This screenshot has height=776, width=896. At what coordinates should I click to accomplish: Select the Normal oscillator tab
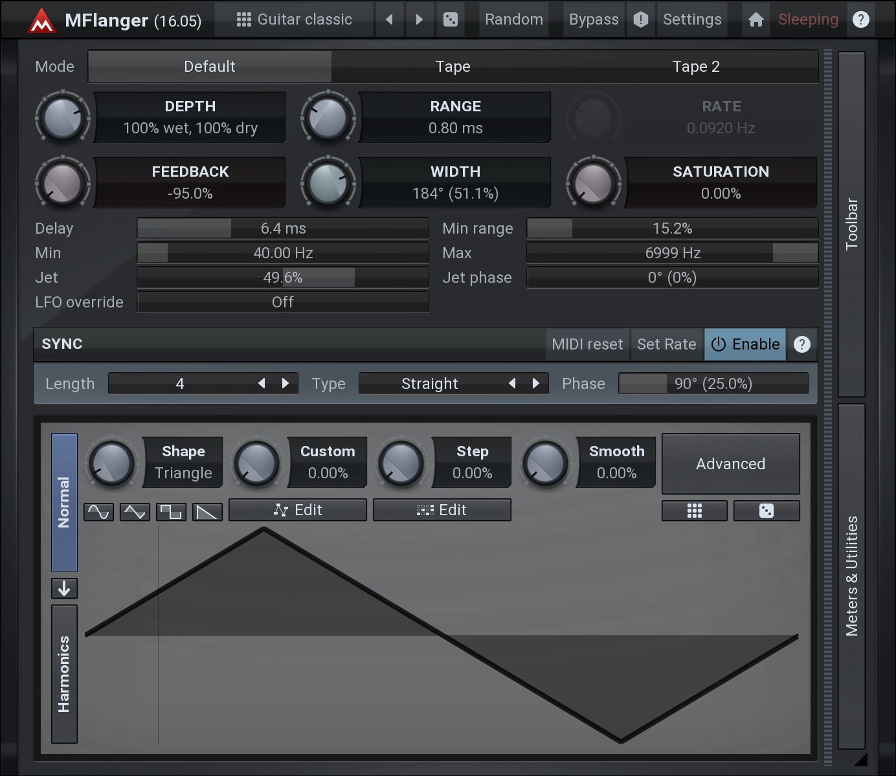[64, 502]
